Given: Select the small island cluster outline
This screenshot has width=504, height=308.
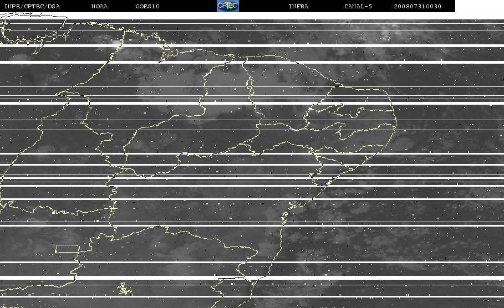Looking at the screenshot, I should pyautogui.click(x=125, y=289).
